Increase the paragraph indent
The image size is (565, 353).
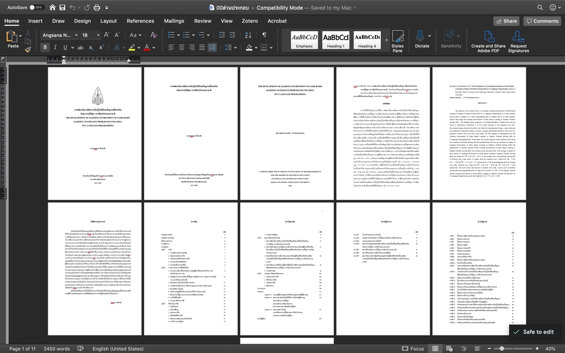pos(232,35)
